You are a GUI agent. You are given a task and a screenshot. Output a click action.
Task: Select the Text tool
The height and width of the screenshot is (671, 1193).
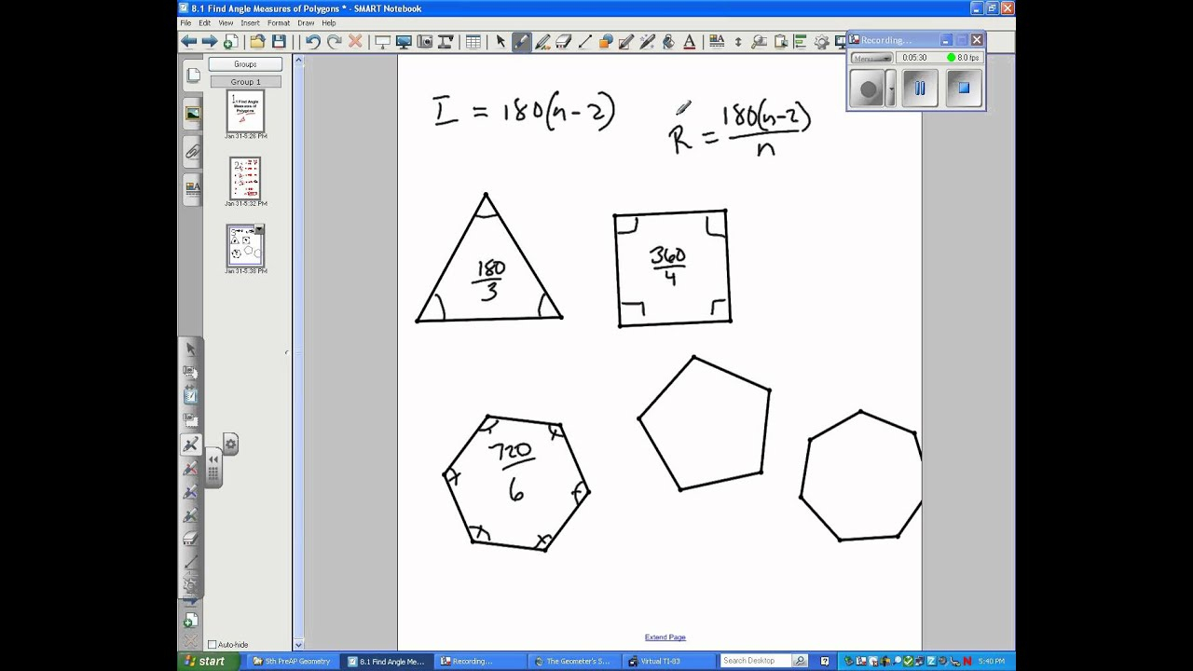point(690,42)
